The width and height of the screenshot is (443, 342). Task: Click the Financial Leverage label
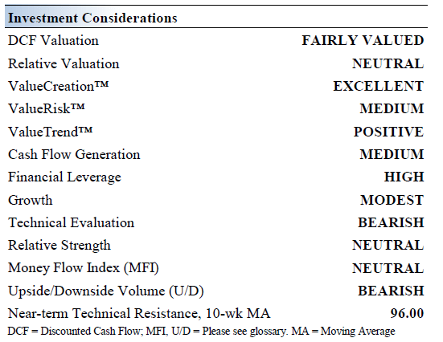pyautogui.click(x=64, y=177)
